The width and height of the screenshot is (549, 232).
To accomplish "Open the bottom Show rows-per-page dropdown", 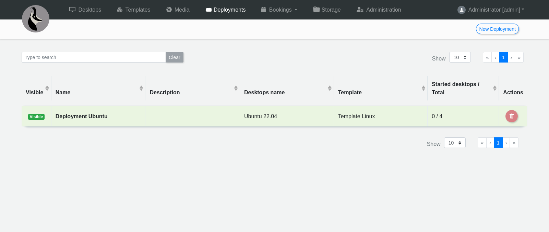I will coord(455,143).
